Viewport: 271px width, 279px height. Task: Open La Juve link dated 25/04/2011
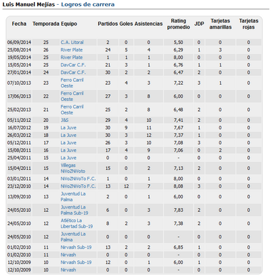tap(68, 158)
